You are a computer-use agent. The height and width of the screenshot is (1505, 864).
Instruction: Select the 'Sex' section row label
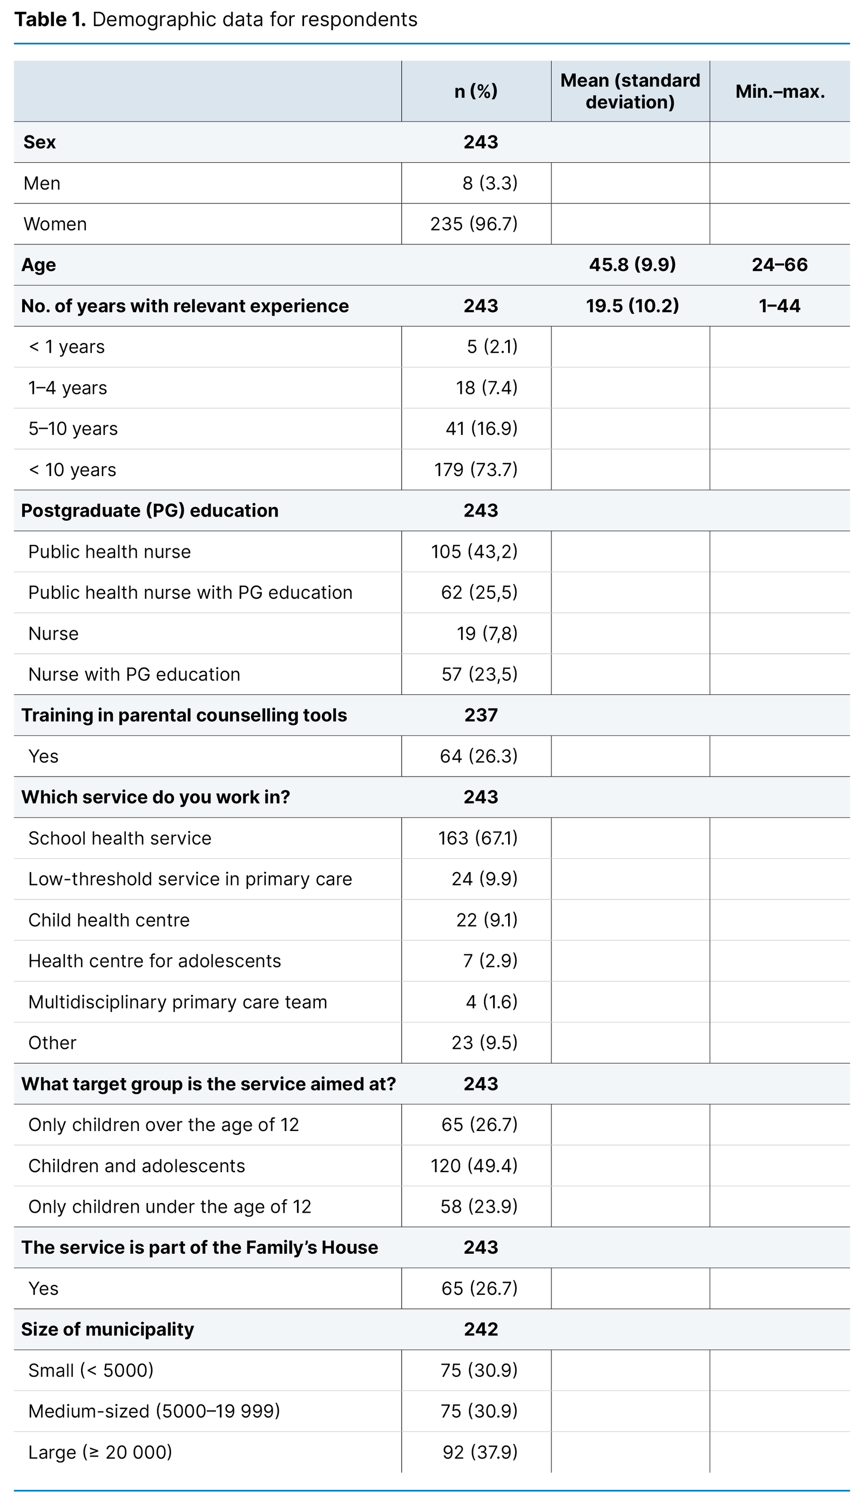pos(40,143)
